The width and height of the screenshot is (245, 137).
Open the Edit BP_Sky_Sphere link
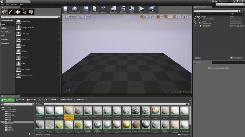click(237, 26)
